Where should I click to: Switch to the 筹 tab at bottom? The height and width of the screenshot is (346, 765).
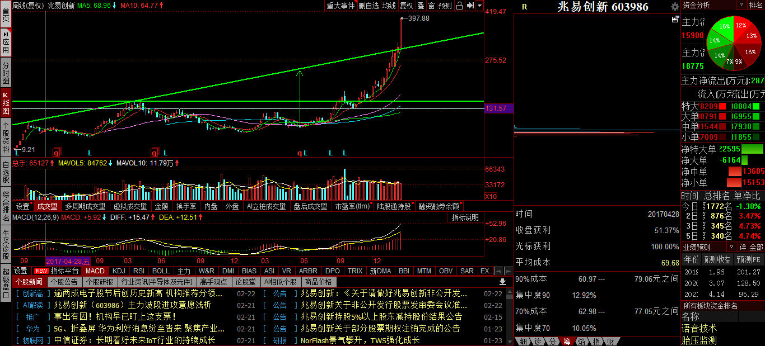pyautogui.click(x=566, y=341)
